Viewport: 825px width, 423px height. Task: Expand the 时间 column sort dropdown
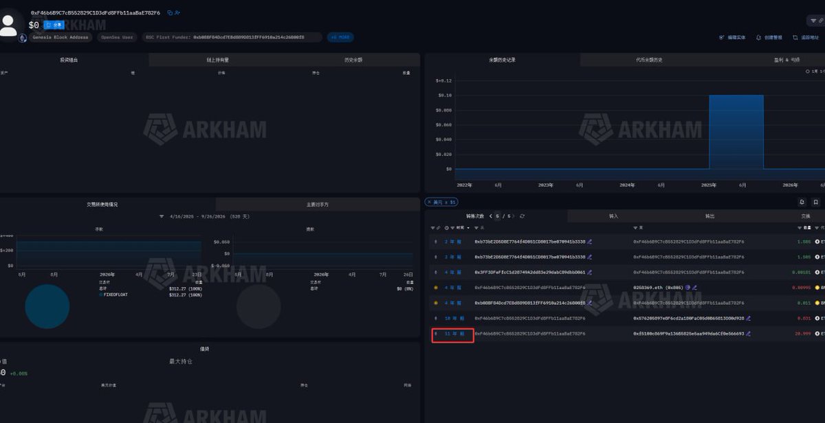coord(468,227)
